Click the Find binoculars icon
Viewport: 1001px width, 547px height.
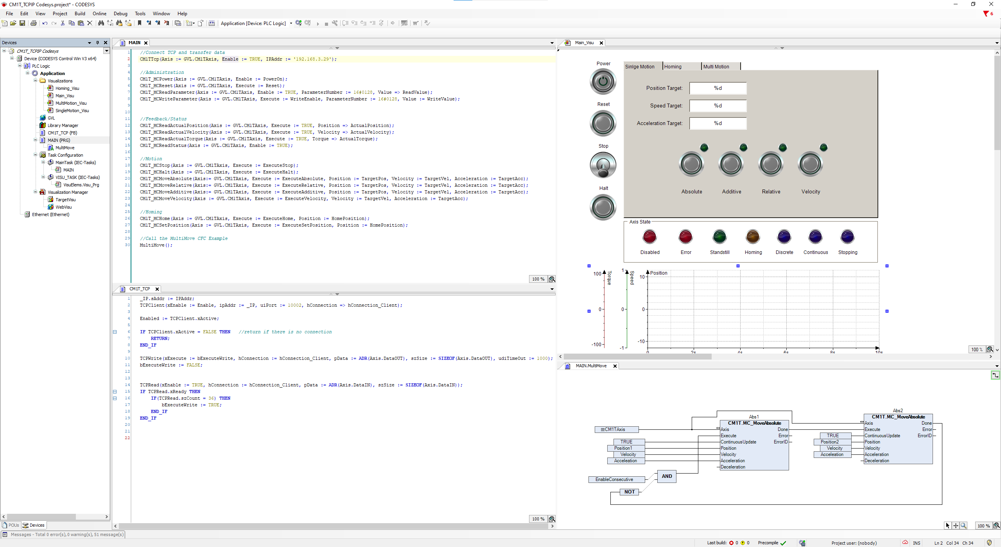(x=101, y=23)
